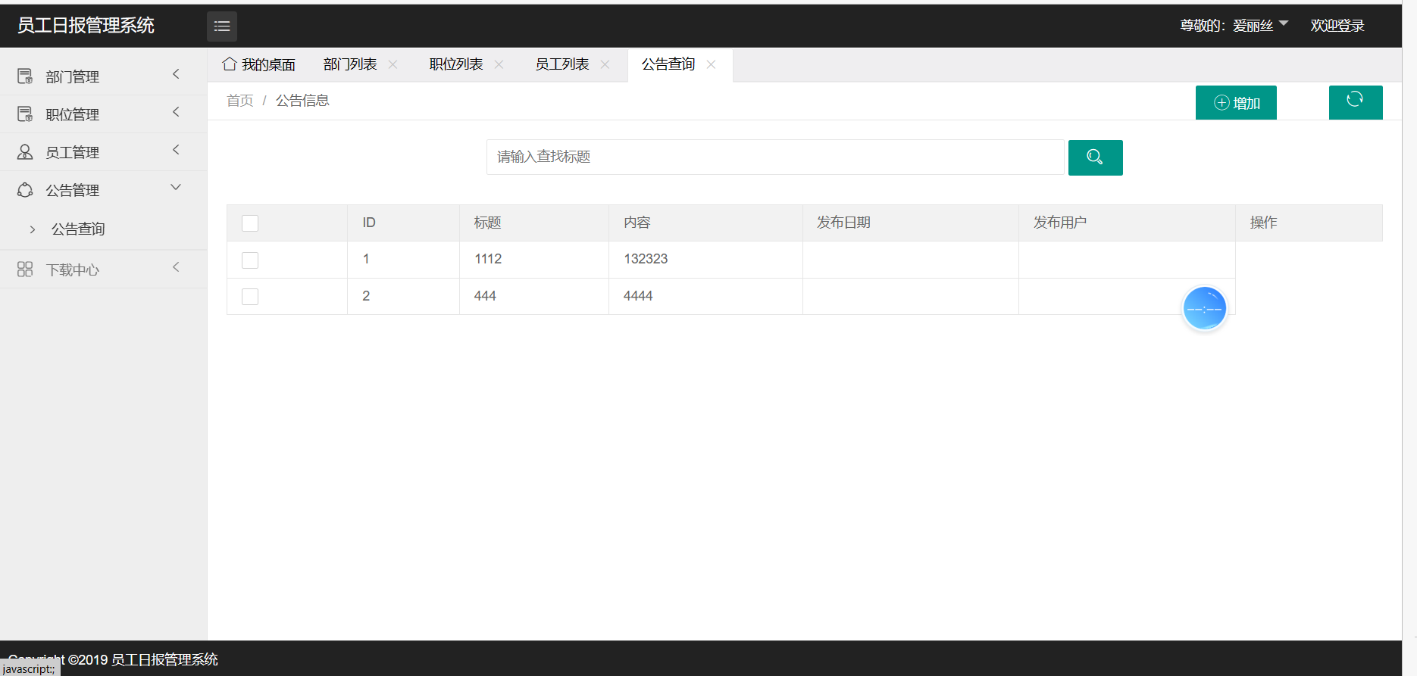
Task: Toggle the select-all header checkbox
Action: [x=250, y=223]
